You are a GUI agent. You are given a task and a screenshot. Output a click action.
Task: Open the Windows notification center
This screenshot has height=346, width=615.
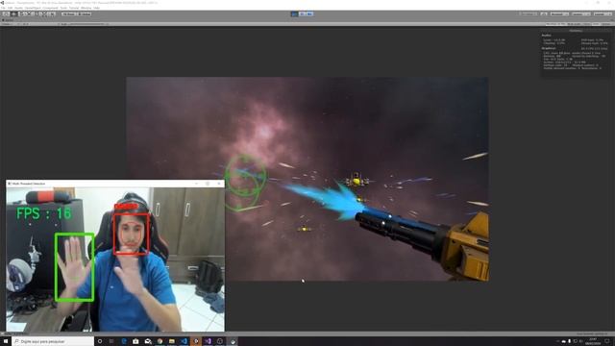click(607, 341)
